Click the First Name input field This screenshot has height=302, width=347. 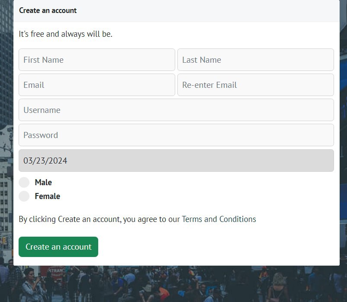point(96,60)
